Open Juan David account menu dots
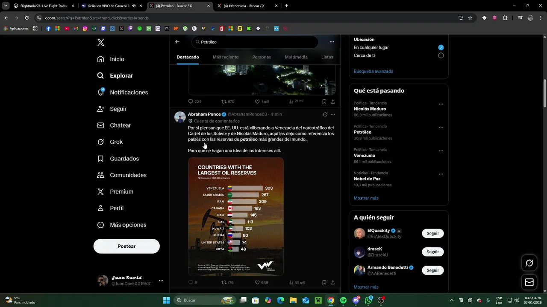The height and width of the screenshot is (307, 547). point(161,281)
